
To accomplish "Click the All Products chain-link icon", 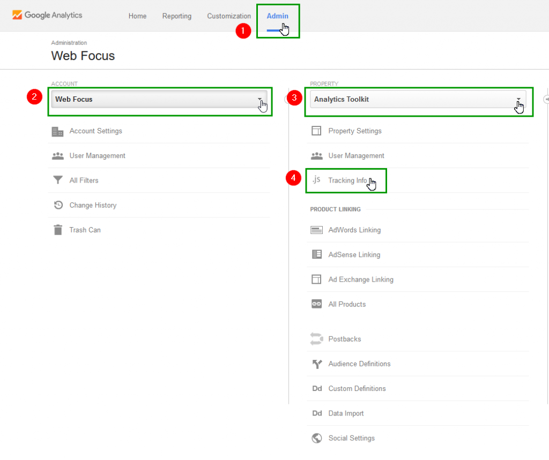I will pos(316,304).
